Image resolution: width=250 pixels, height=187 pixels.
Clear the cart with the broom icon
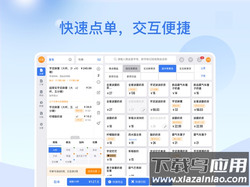pyautogui.click(x=98, y=123)
